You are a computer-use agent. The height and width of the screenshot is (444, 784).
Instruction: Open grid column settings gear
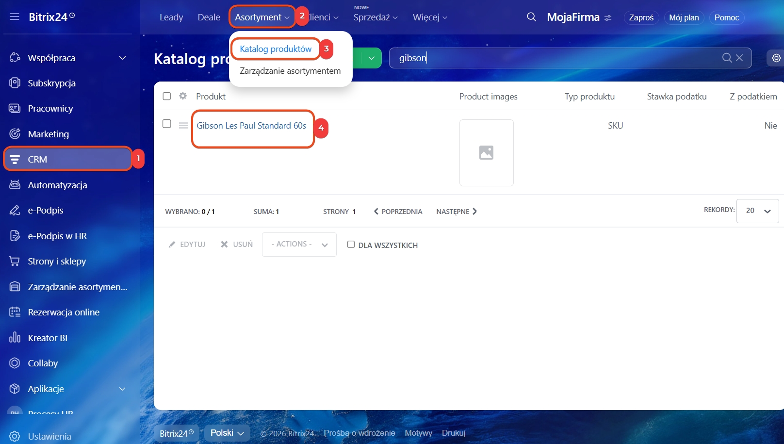pos(183,96)
